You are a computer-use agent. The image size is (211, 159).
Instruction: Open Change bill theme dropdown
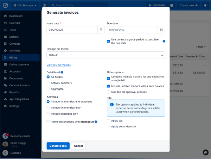(106, 55)
